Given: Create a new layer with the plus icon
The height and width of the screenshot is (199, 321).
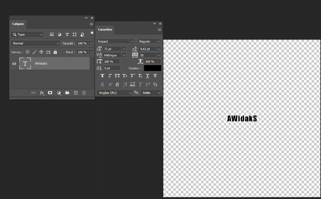Looking at the screenshot, I should pyautogui.click(x=76, y=93).
